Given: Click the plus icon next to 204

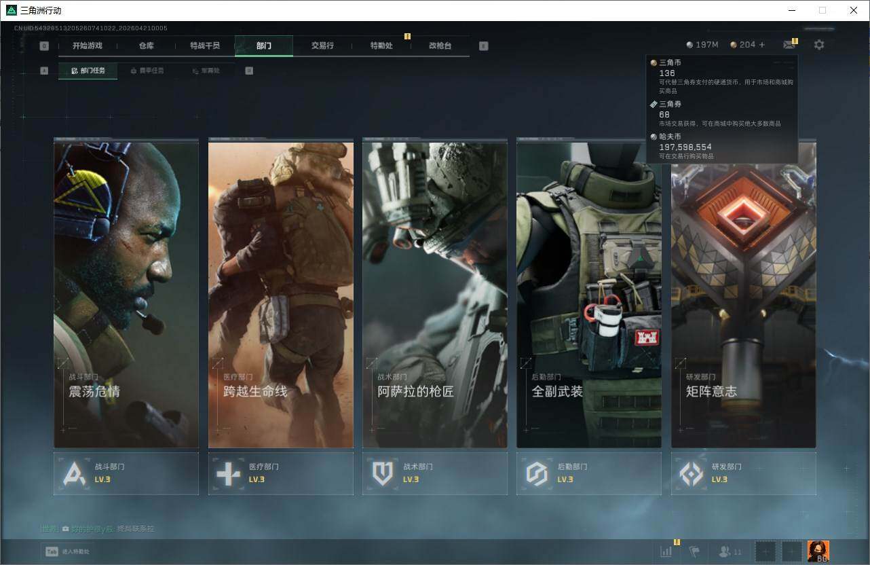Looking at the screenshot, I should click(x=762, y=45).
